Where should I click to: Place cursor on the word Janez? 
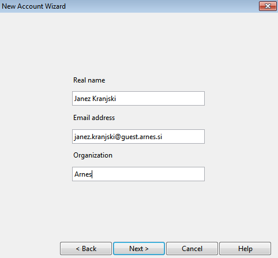(x=82, y=99)
